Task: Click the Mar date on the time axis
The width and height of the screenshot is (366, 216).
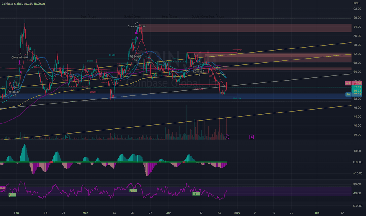Action: coord(85,213)
